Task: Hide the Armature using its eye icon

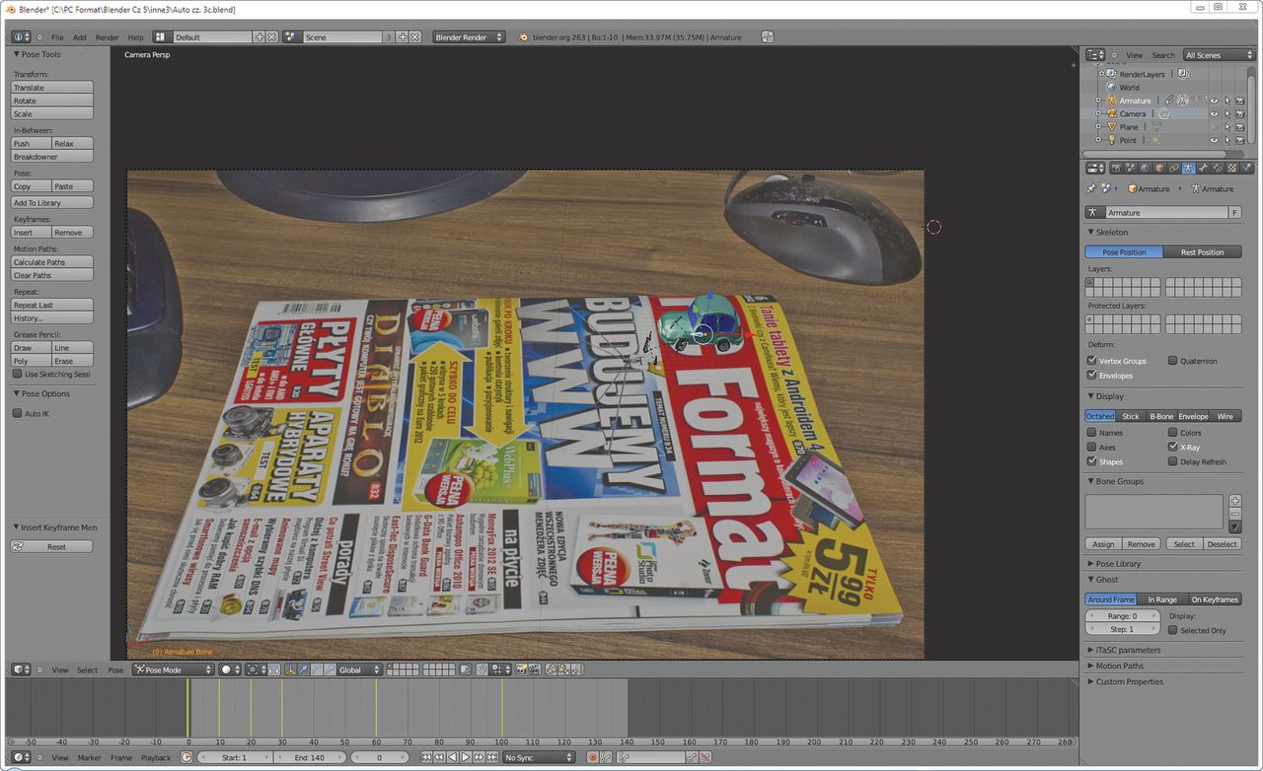Action: pos(1215,101)
